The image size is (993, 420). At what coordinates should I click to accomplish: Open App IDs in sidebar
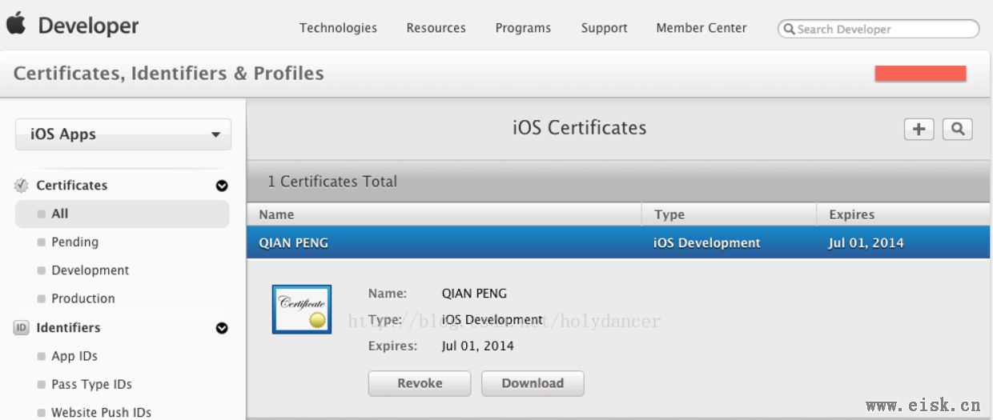coord(74,356)
